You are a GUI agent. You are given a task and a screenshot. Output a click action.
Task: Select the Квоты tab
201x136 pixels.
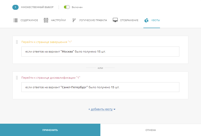click(156, 20)
